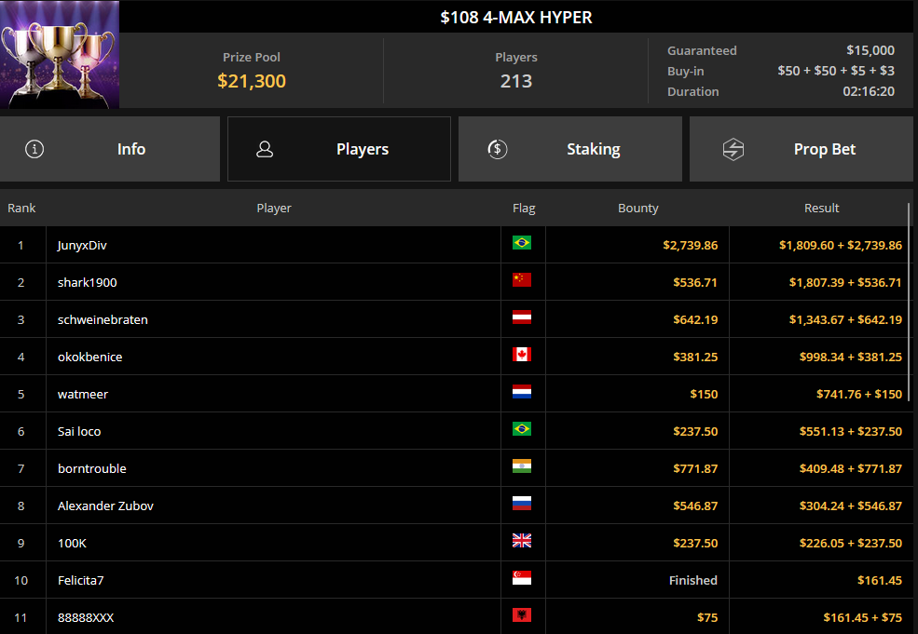Click borntrouble's $771.87 bounty
918x634 pixels.
point(695,469)
